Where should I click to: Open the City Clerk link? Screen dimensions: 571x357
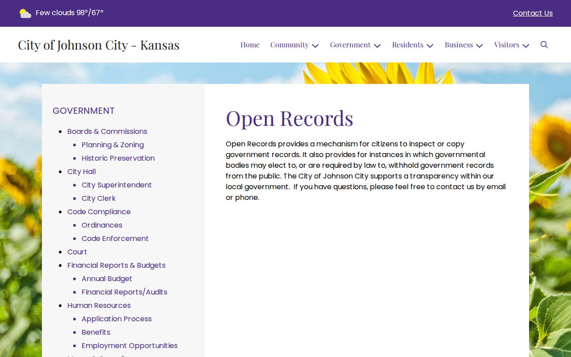coord(99,198)
